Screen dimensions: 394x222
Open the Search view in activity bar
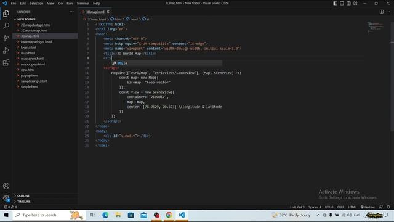(x=6, y=26)
